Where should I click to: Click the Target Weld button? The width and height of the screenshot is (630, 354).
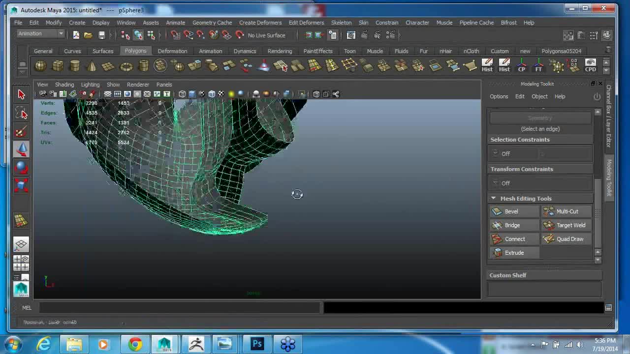click(567, 225)
